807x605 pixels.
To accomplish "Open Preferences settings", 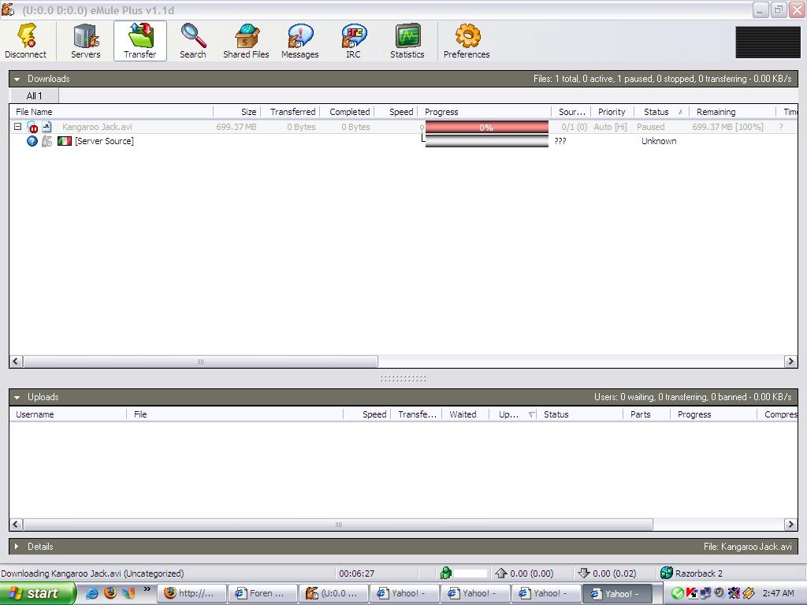I will [x=467, y=41].
